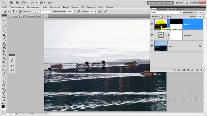Open brush opacity slider arrow

(74, 12)
